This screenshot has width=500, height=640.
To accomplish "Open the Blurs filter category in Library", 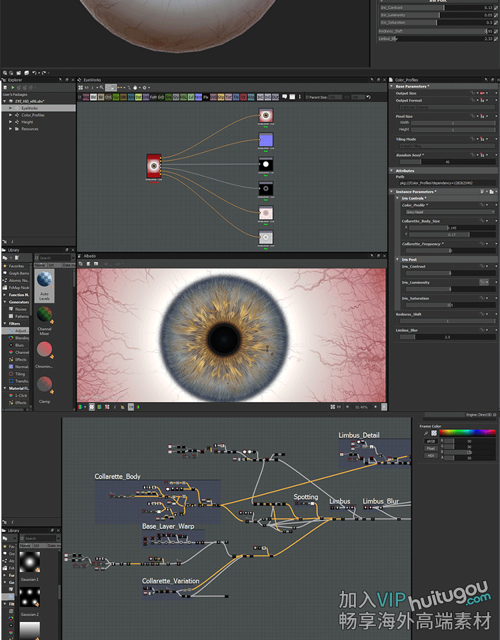I will 20,345.
